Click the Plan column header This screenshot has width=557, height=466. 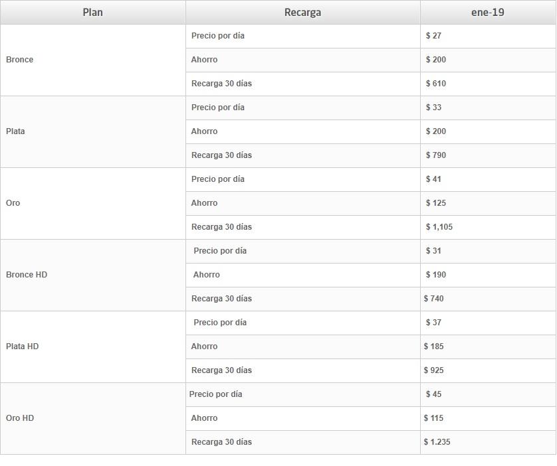click(x=92, y=13)
